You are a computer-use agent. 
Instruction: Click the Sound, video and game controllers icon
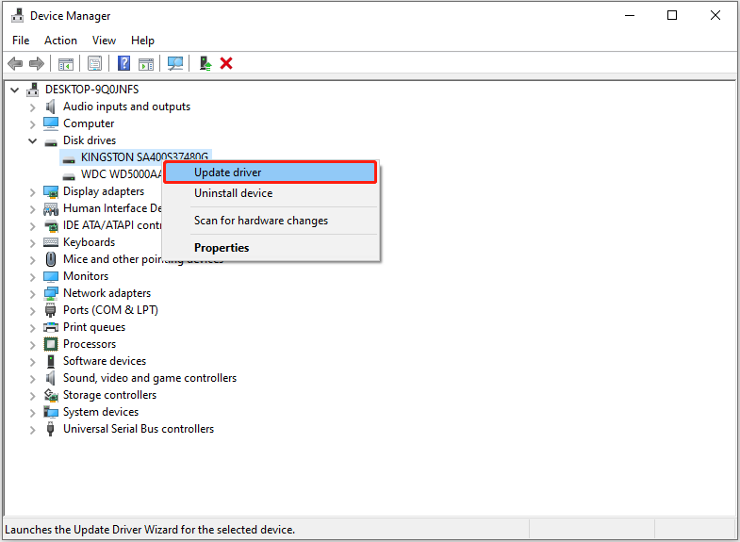point(51,378)
